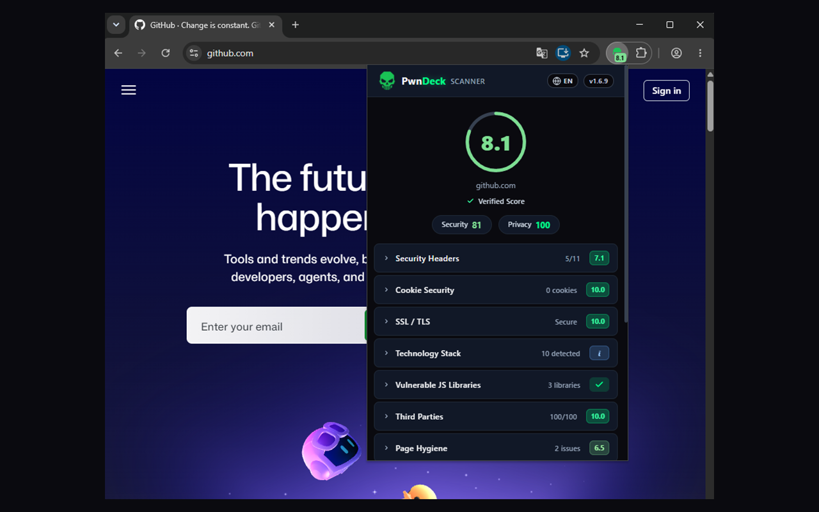The image size is (819, 512).
Task: Click the GitHub page vertical scrollbar
Action: pyautogui.click(x=710, y=106)
